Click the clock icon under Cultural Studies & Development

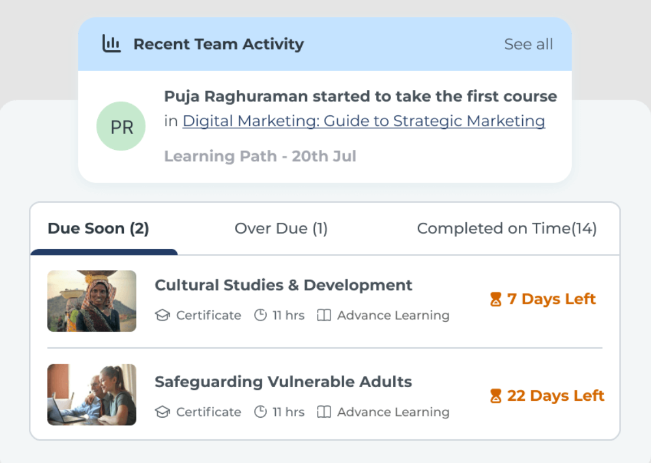261,315
